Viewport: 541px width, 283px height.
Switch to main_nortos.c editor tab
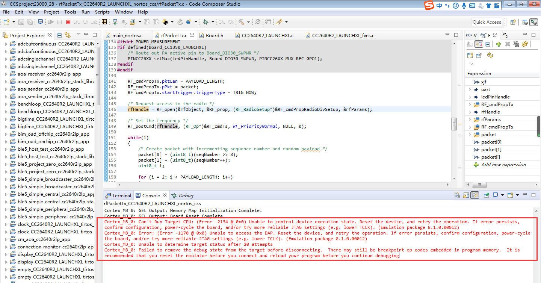pyautogui.click(x=124, y=36)
